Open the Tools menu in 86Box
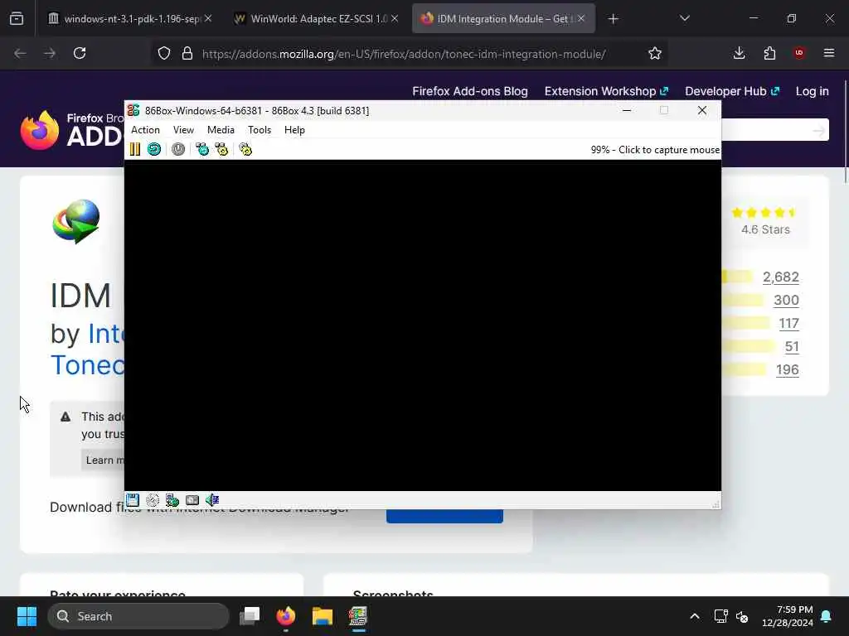Image resolution: width=849 pixels, height=636 pixels. point(260,130)
